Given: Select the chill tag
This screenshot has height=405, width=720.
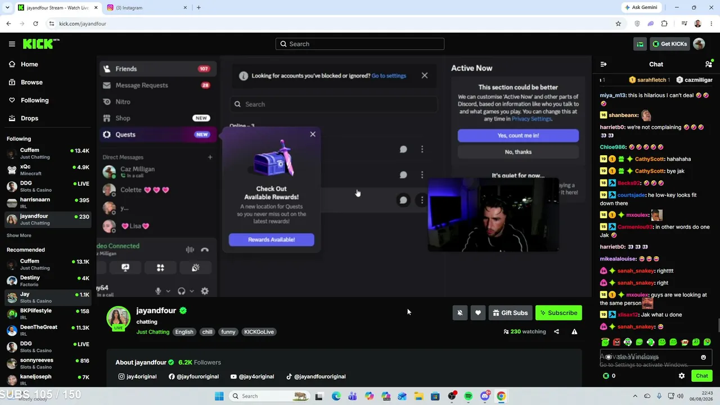Looking at the screenshot, I should pos(207,332).
